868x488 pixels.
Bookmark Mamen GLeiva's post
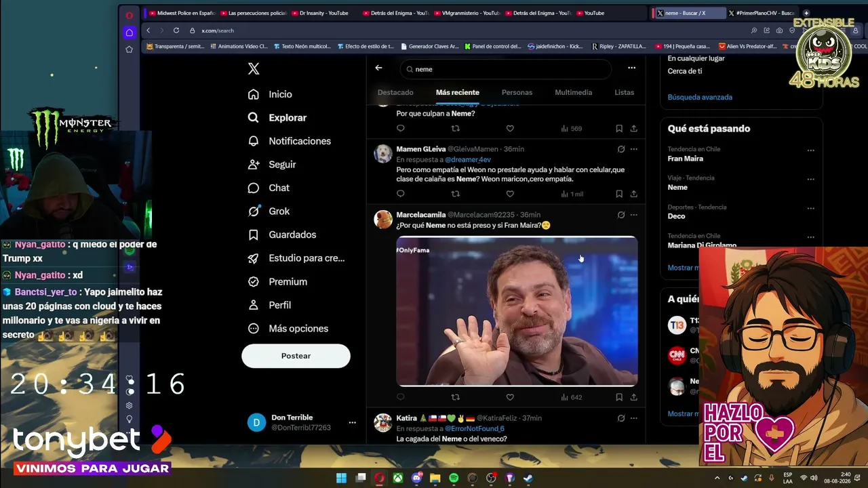click(619, 194)
